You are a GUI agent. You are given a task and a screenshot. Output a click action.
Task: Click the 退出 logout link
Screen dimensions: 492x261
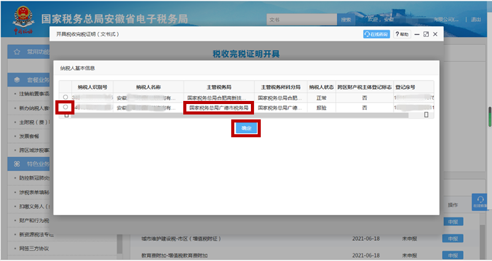click(475, 20)
